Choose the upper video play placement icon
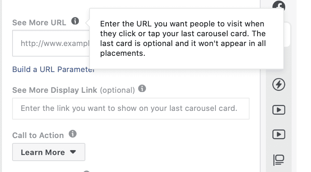The height and width of the screenshot is (172, 311). [279, 110]
